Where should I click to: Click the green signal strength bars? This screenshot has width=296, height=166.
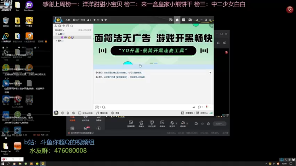(x=211, y=113)
